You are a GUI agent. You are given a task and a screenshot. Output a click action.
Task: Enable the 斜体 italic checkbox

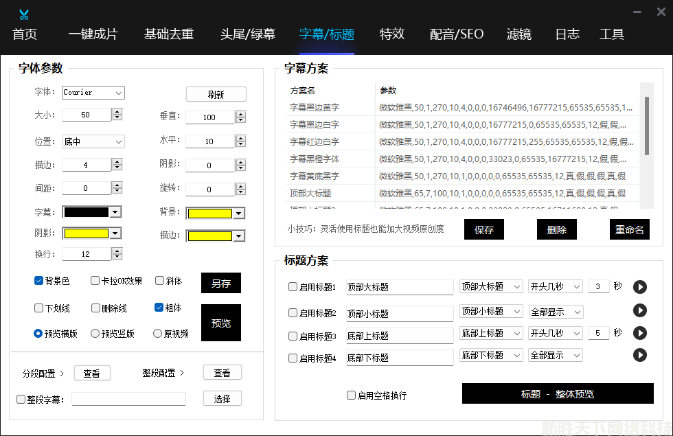click(159, 280)
